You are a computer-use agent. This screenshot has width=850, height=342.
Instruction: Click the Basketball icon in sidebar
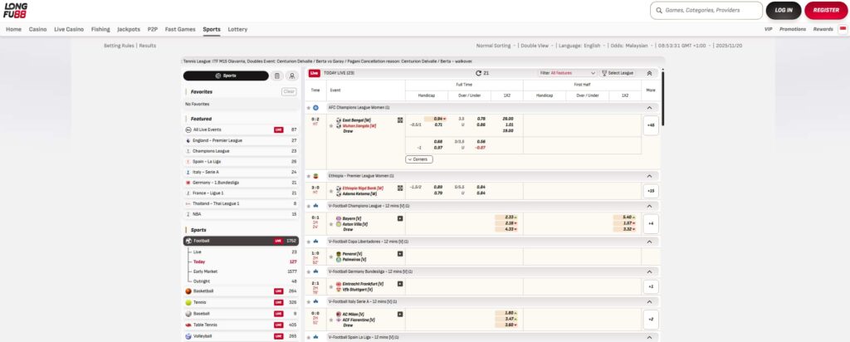pos(188,291)
